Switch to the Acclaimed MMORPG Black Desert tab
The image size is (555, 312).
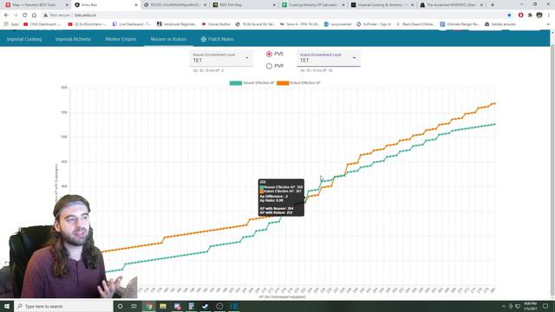[x=451, y=5]
